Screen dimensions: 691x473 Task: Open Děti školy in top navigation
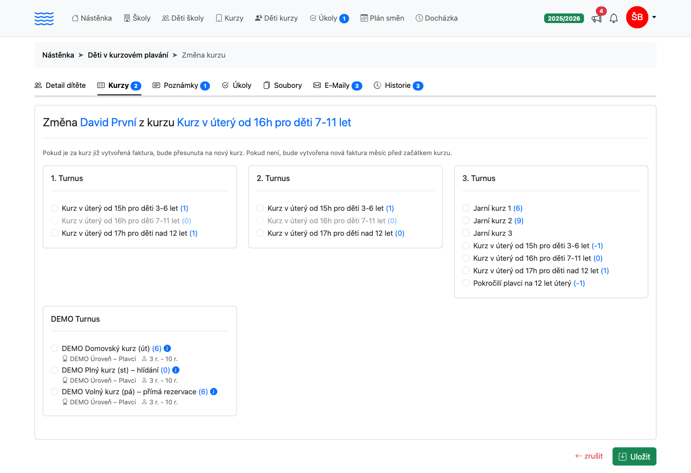point(183,18)
